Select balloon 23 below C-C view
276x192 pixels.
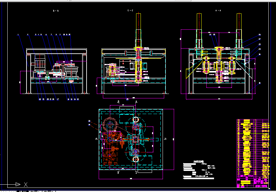coord(127,99)
